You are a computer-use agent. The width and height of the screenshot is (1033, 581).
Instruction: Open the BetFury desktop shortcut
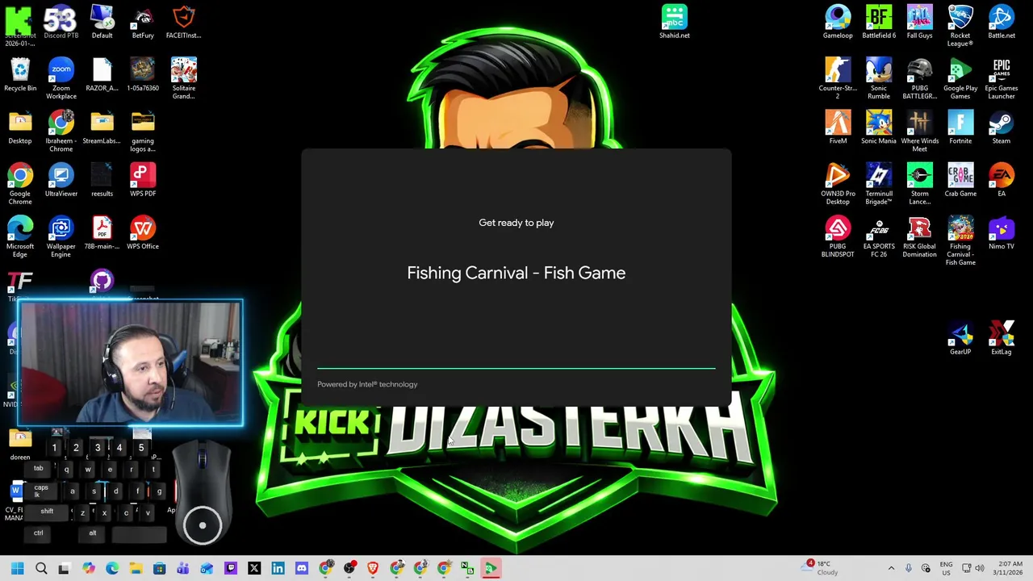pos(143,22)
